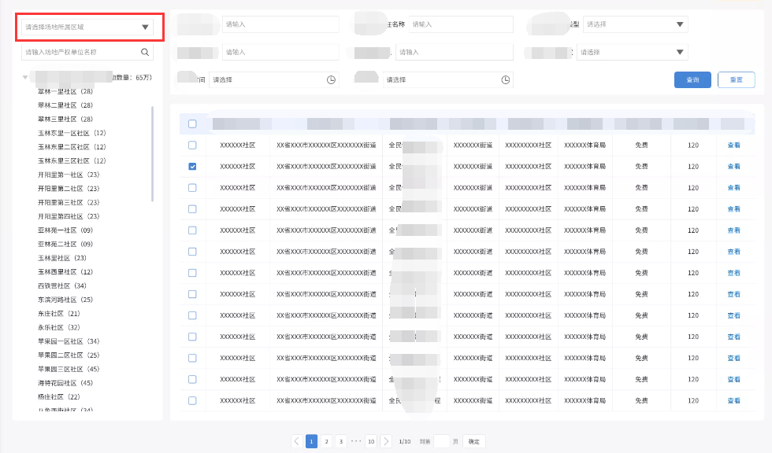Viewport: 772px width, 453px height.
Task: Go to next page arrow
Action: 387,441
